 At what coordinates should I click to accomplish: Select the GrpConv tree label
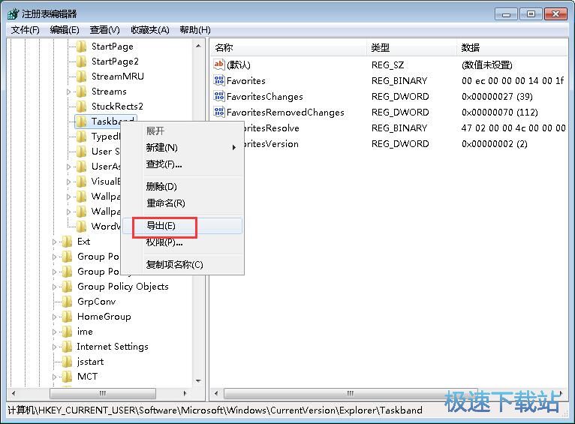click(96, 302)
